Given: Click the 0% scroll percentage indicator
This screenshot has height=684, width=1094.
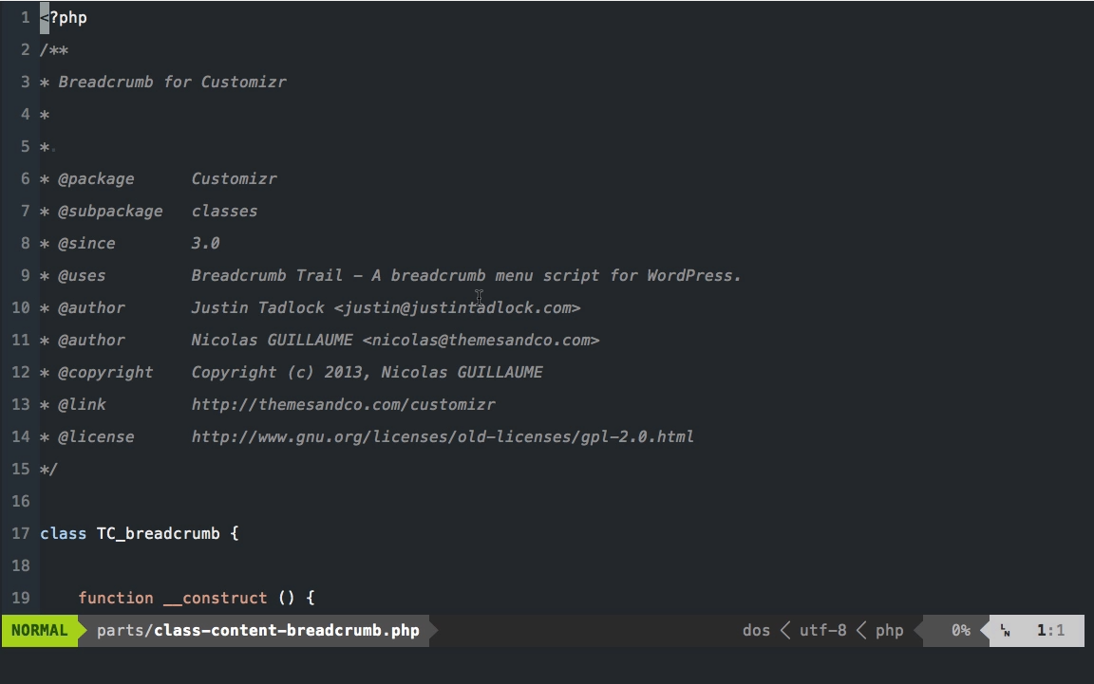Looking at the screenshot, I should click(961, 630).
